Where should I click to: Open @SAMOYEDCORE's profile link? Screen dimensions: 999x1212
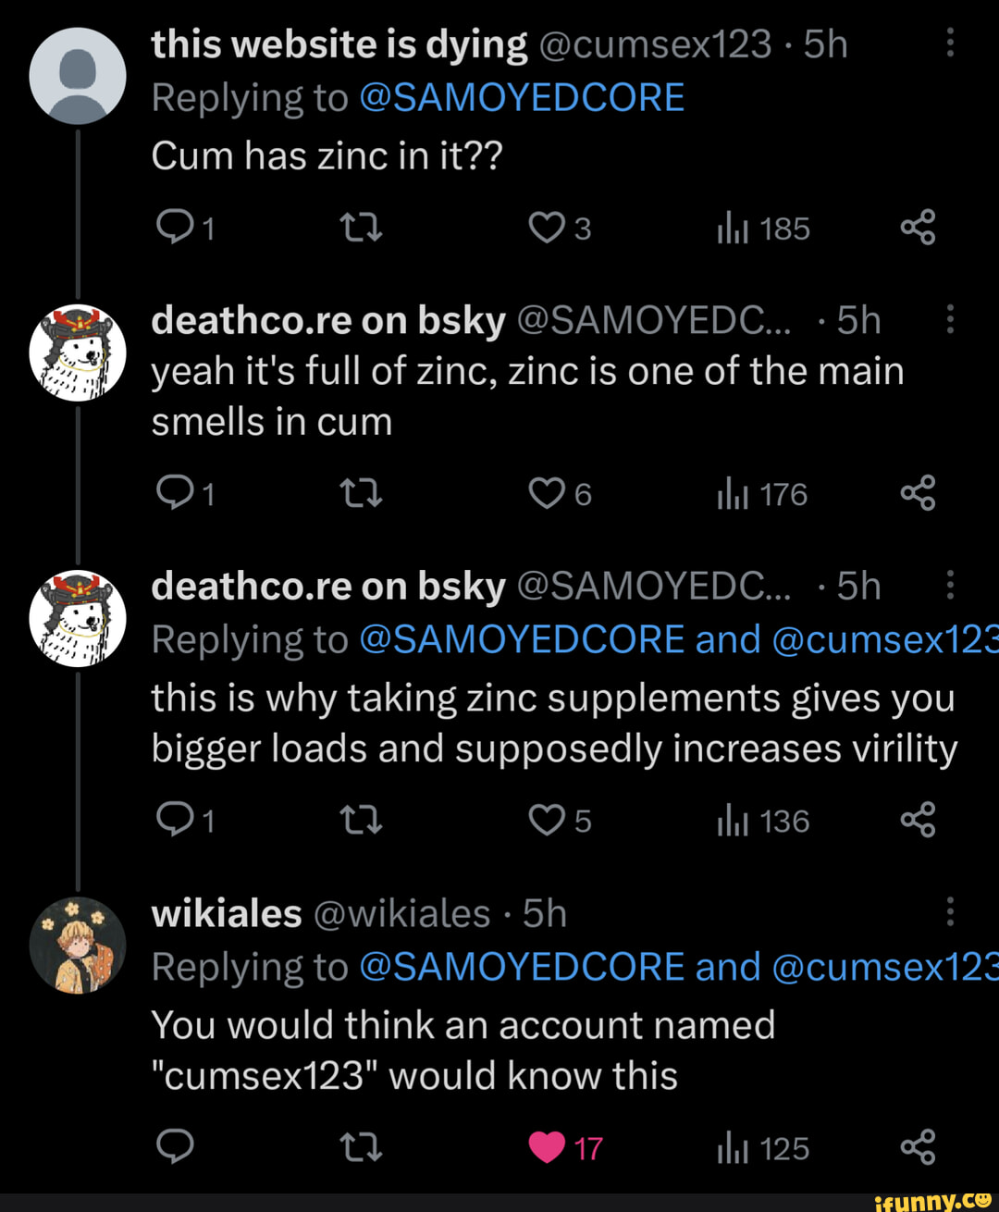[524, 95]
